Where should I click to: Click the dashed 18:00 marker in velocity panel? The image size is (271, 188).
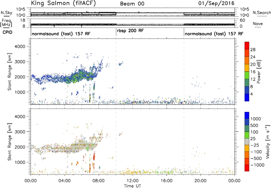coord(184,142)
